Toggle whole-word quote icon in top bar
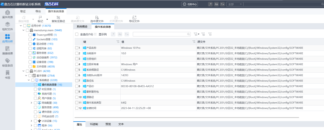 (222, 4)
